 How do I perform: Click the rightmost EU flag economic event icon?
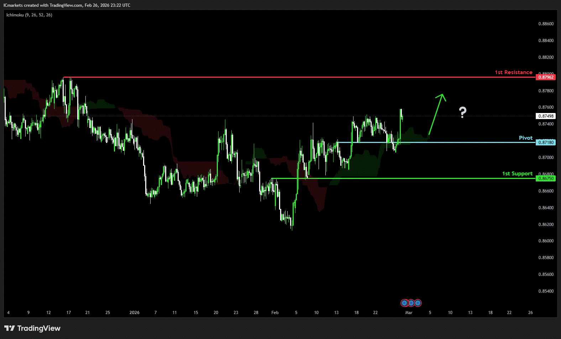coord(418,303)
